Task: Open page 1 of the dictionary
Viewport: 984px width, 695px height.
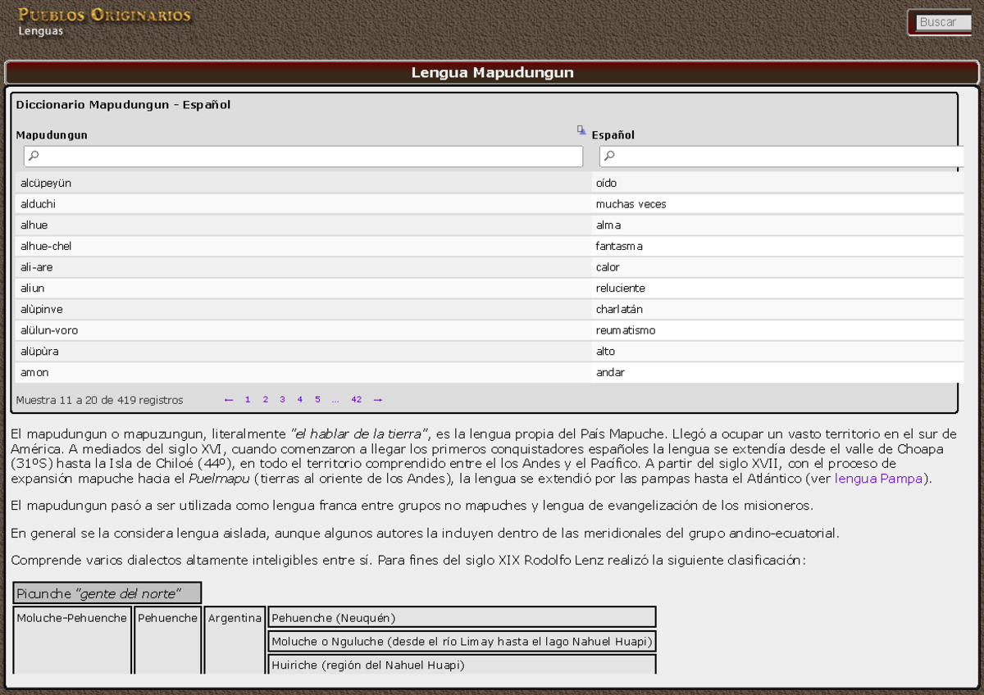Action: [x=248, y=400]
